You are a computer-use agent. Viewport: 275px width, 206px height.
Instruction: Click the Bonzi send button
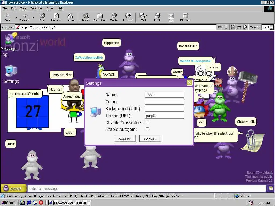pos(13,189)
